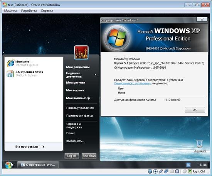Maximize the VirtualBox window

197,5
